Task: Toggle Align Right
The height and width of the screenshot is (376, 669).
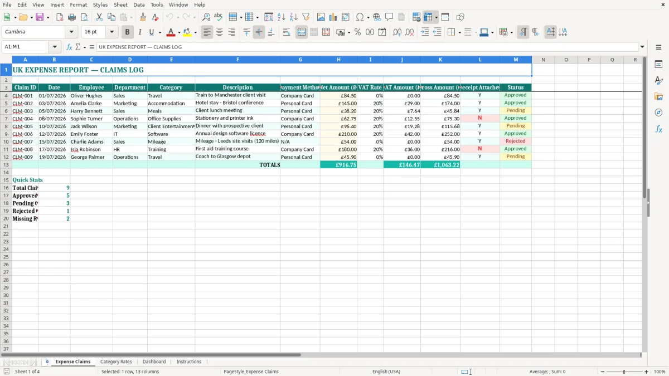Action: pyautogui.click(x=232, y=32)
